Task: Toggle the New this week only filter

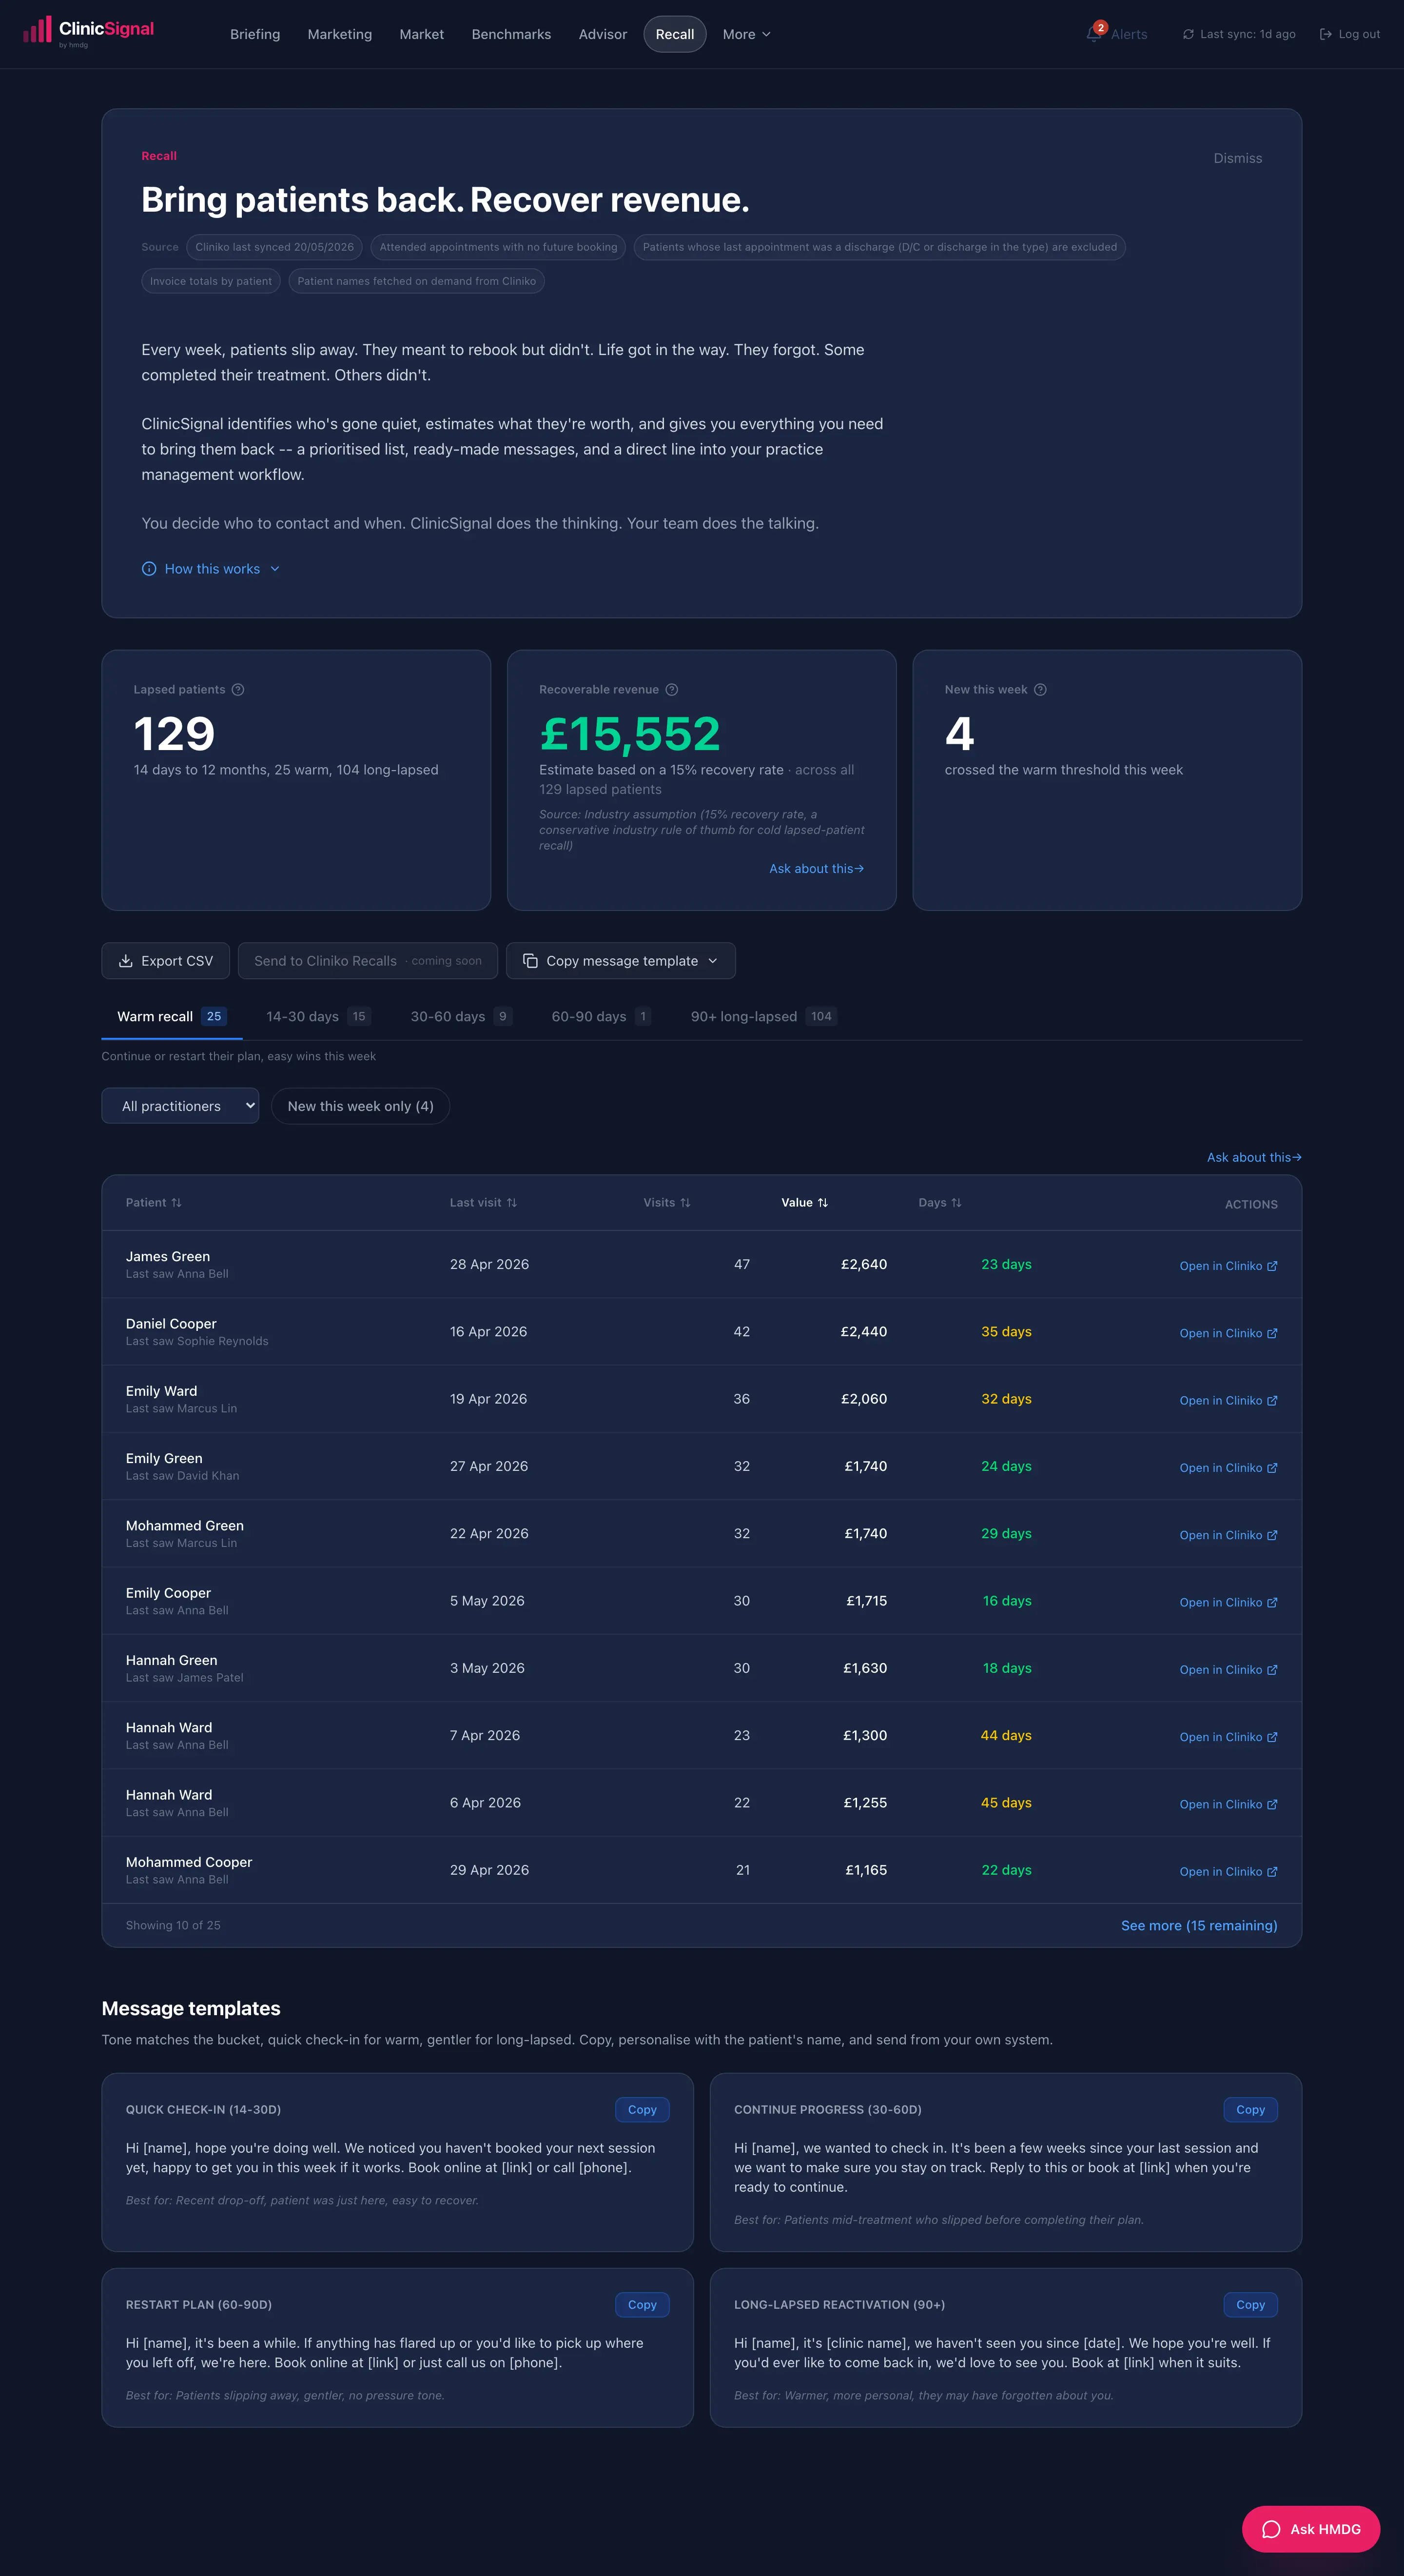Action: point(361,1106)
